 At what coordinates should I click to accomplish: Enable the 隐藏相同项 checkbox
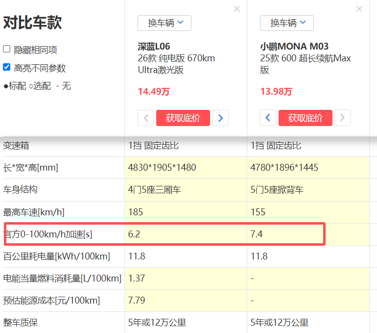[7, 49]
